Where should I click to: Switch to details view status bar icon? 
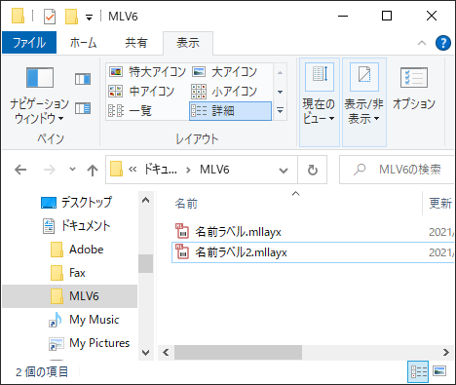coord(418,371)
